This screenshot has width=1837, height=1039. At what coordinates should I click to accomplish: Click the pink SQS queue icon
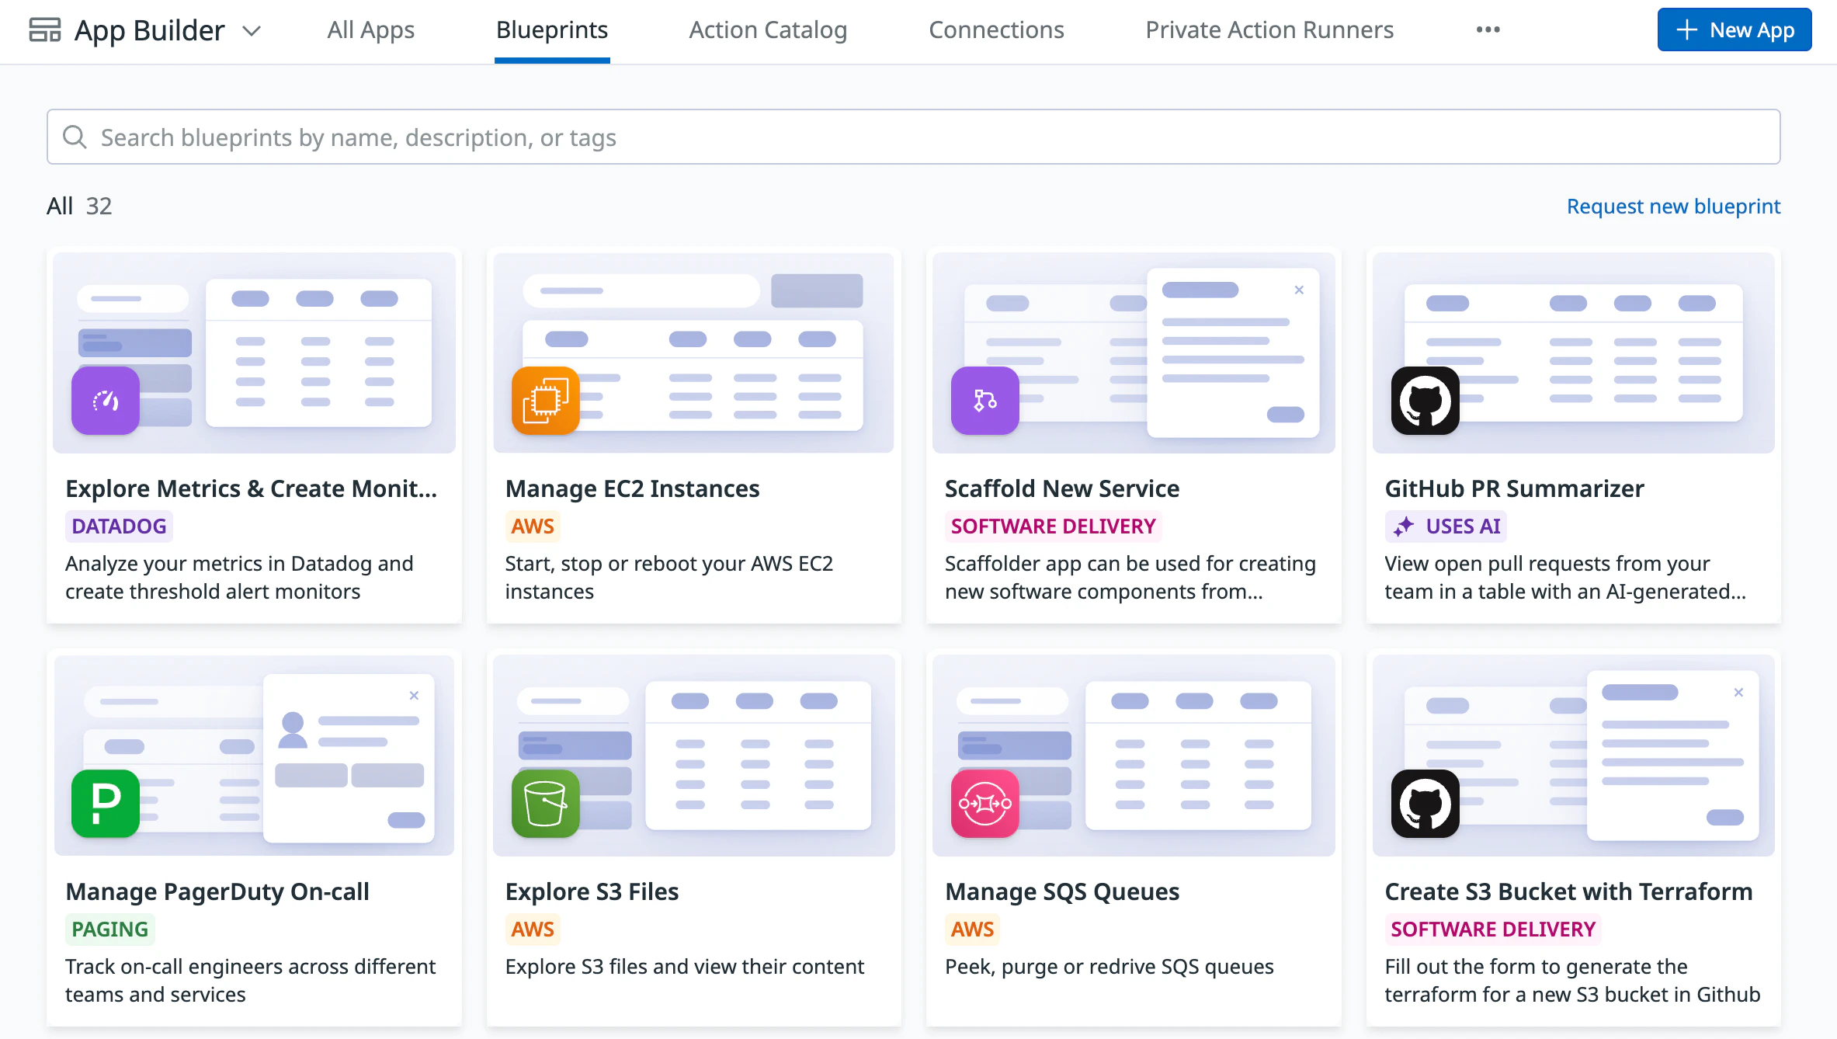(985, 804)
